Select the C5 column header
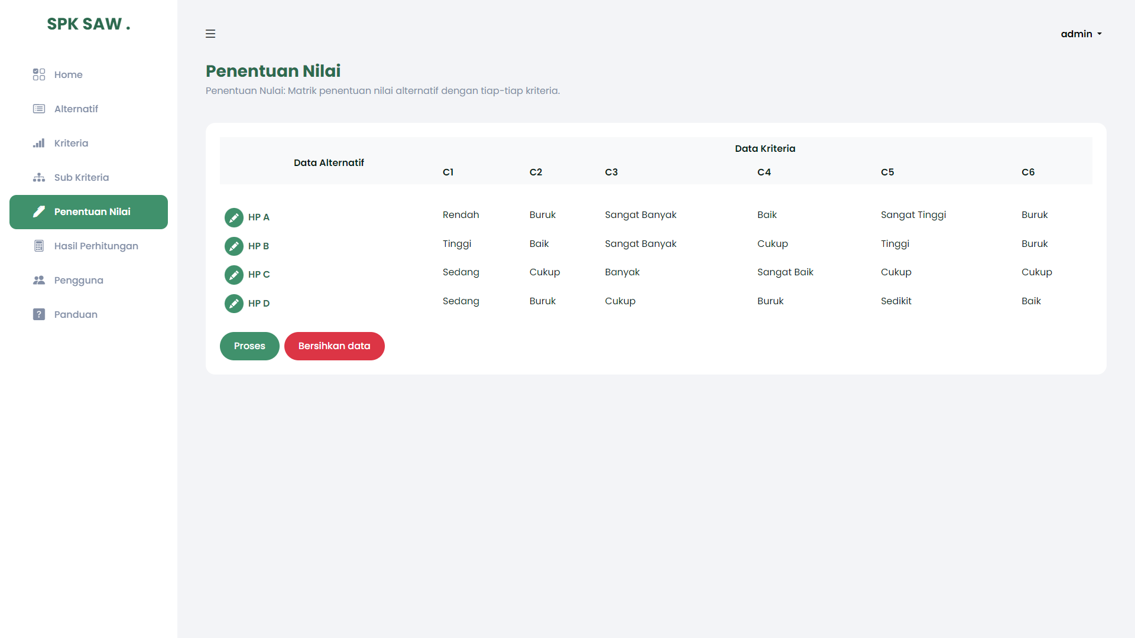 pyautogui.click(x=887, y=172)
